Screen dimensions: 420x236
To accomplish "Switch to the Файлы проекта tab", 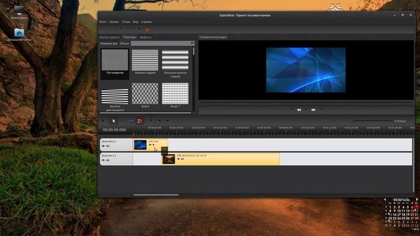I will [x=110, y=37].
